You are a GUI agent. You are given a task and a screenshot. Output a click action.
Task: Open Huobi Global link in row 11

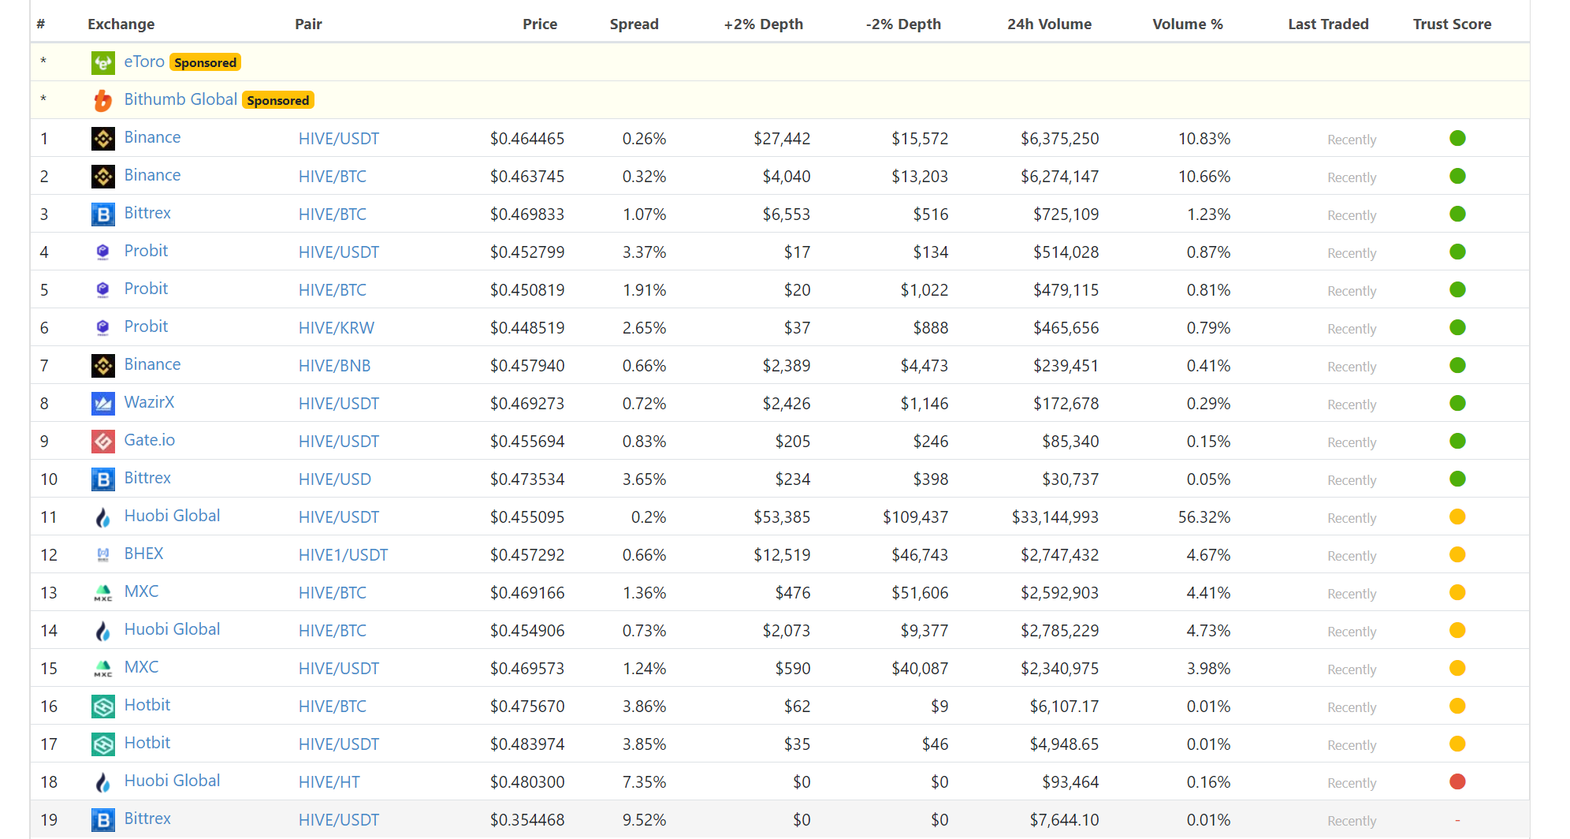tap(172, 516)
